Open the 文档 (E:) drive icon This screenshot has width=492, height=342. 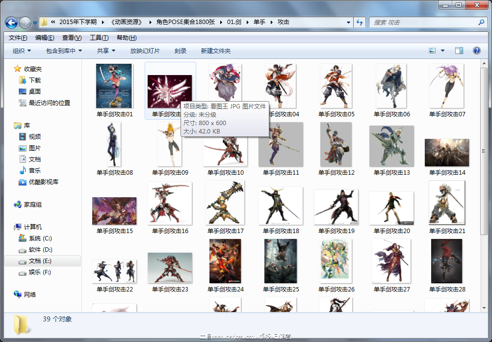(22, 261)
